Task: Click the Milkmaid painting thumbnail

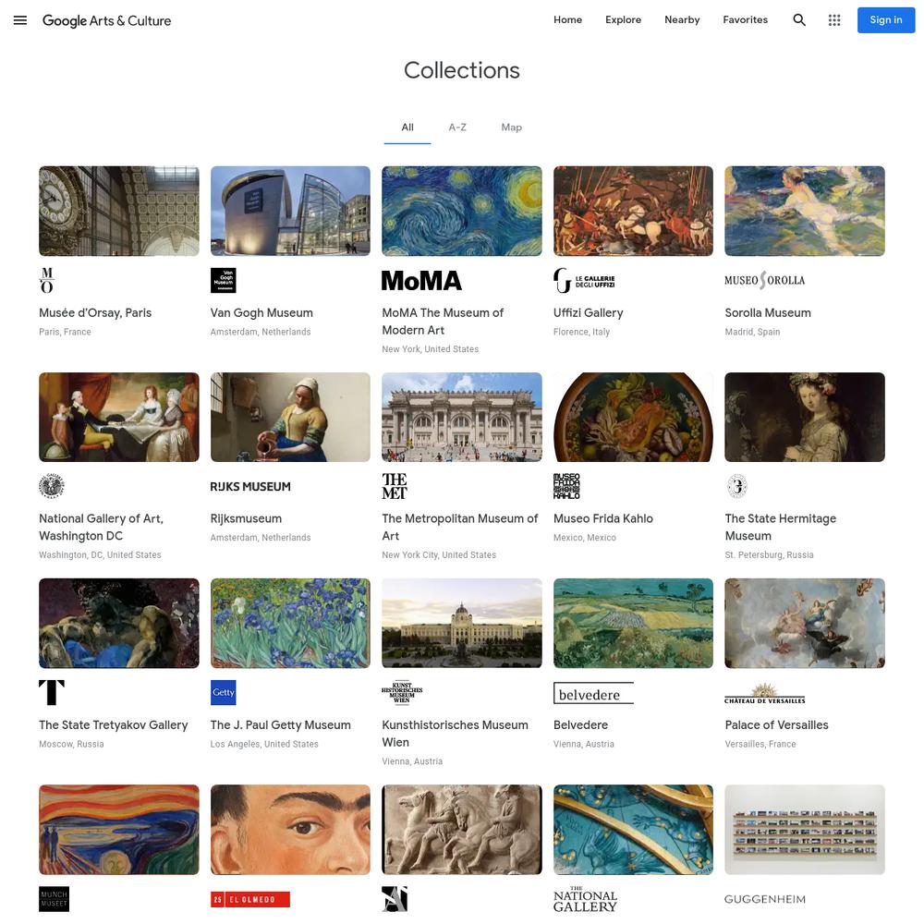Action: [290, 418]
